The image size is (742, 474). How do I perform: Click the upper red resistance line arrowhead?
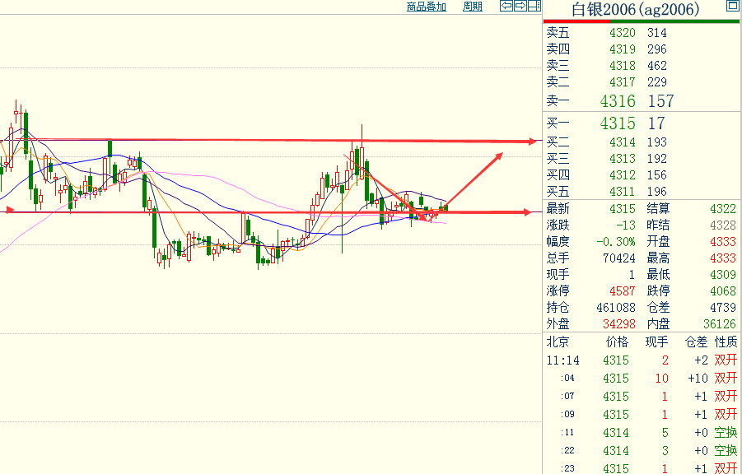[x=532, y=142]
